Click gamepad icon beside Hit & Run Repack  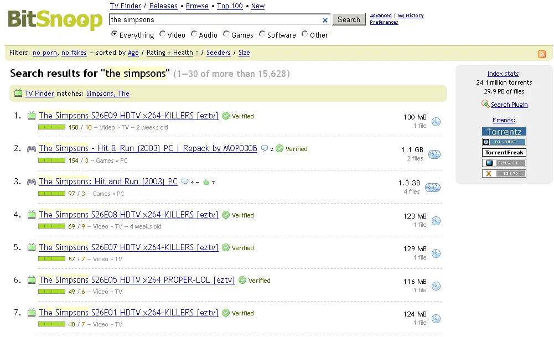32,149
